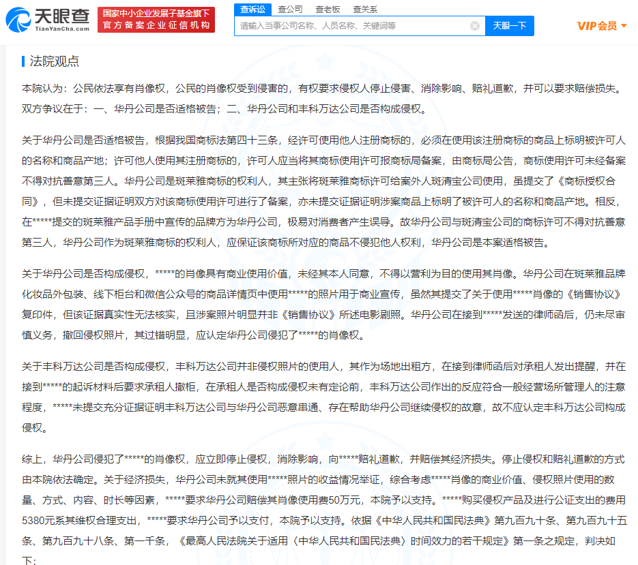Open the 查老板 tab

click(328, 9)
